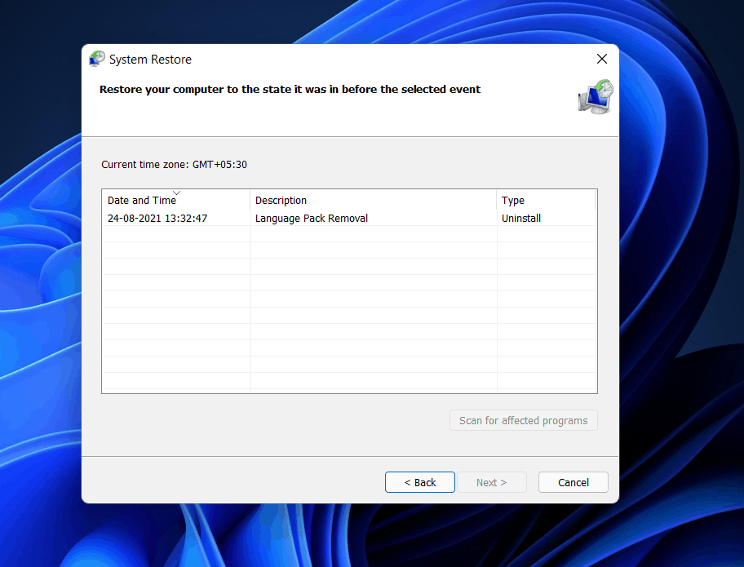Click the Uninstall entry in the Type column
Screen dimensions: 744x567
[520, 218]
